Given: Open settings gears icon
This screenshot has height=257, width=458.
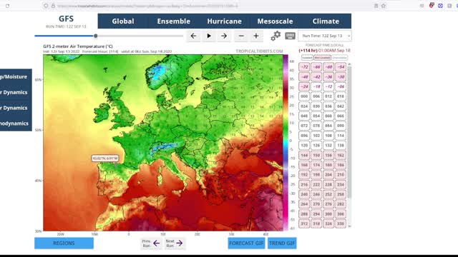Looking at the screenshot, I should [x=276, y=36].
